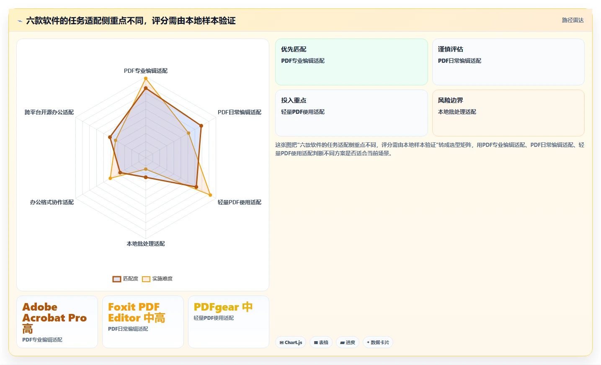
Task: Click the Chart.js tag chip
Action: pos(291,342)
